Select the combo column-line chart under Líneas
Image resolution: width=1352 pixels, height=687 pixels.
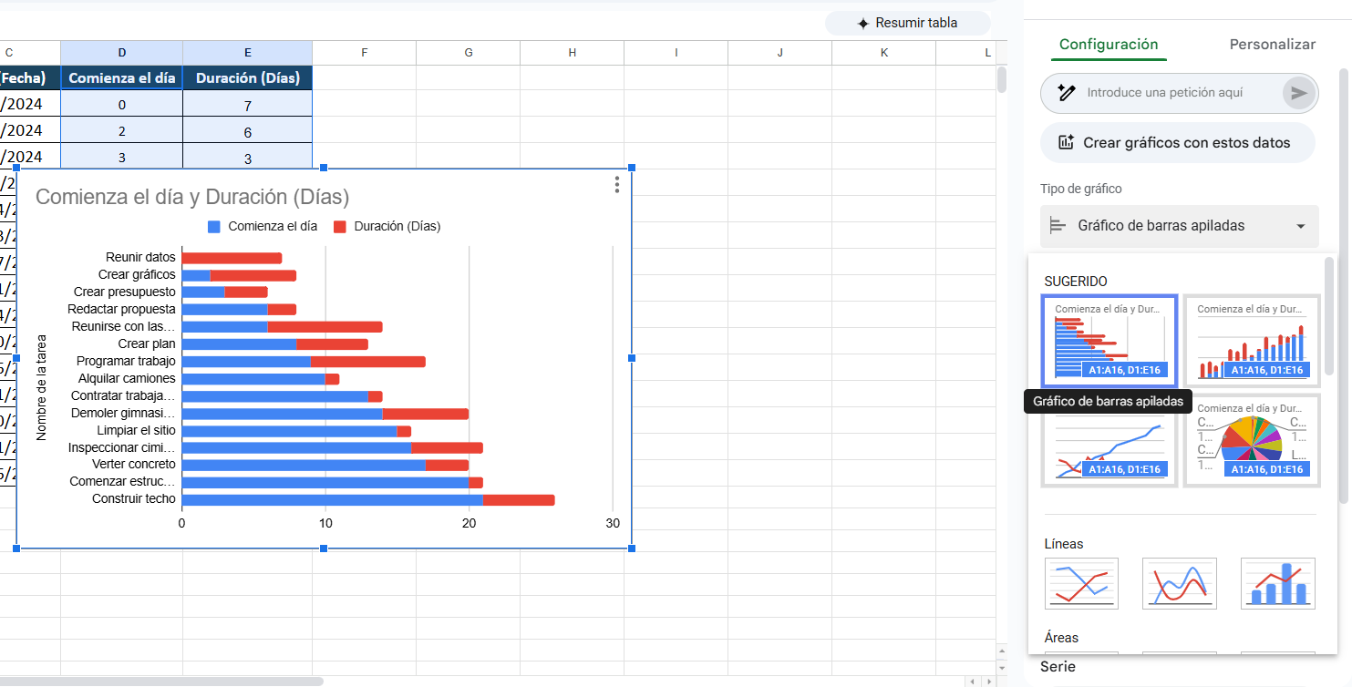click(x=1277, y=583)
